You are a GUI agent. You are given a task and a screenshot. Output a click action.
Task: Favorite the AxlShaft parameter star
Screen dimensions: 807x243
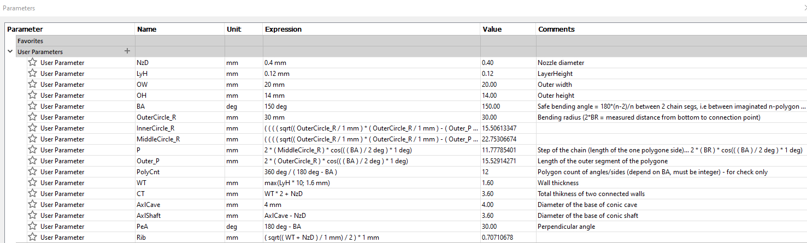click(x=33, y=215)
